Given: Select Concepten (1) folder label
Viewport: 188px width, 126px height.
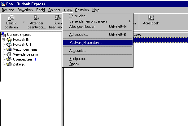Looking at the screenshot, I should pyautogui.click(x=25, y=59).
